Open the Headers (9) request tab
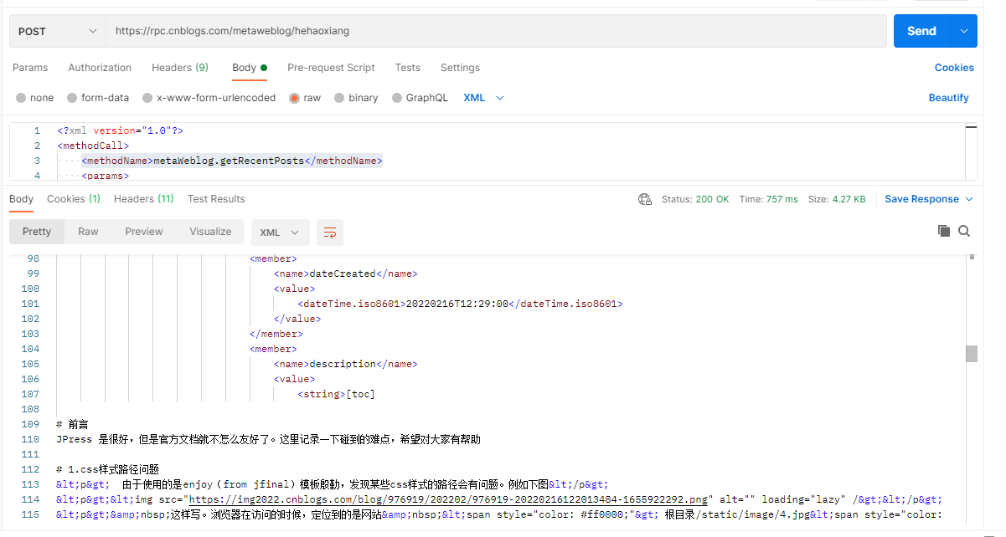 click(180, 68)
